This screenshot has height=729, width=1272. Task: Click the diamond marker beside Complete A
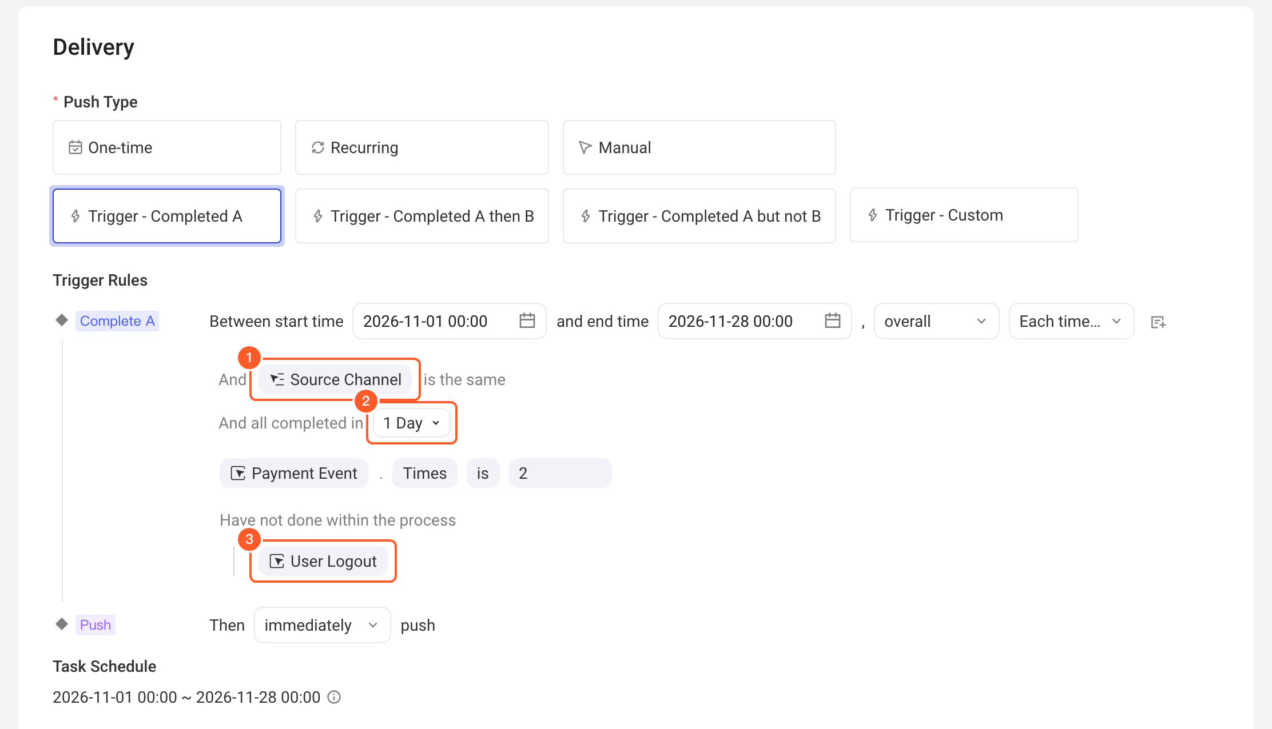coord(62,320)
